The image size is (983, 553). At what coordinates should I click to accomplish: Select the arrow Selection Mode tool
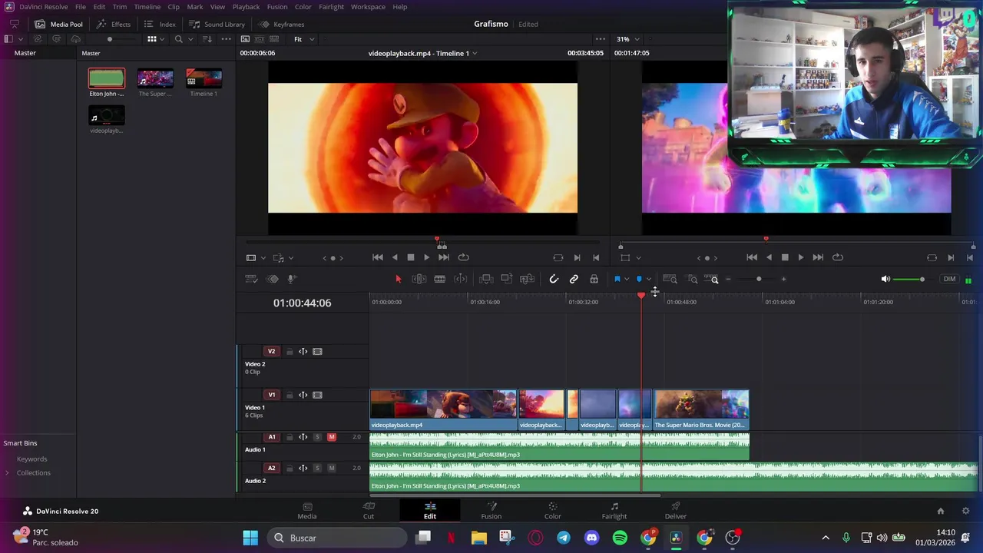click(398, 279)
